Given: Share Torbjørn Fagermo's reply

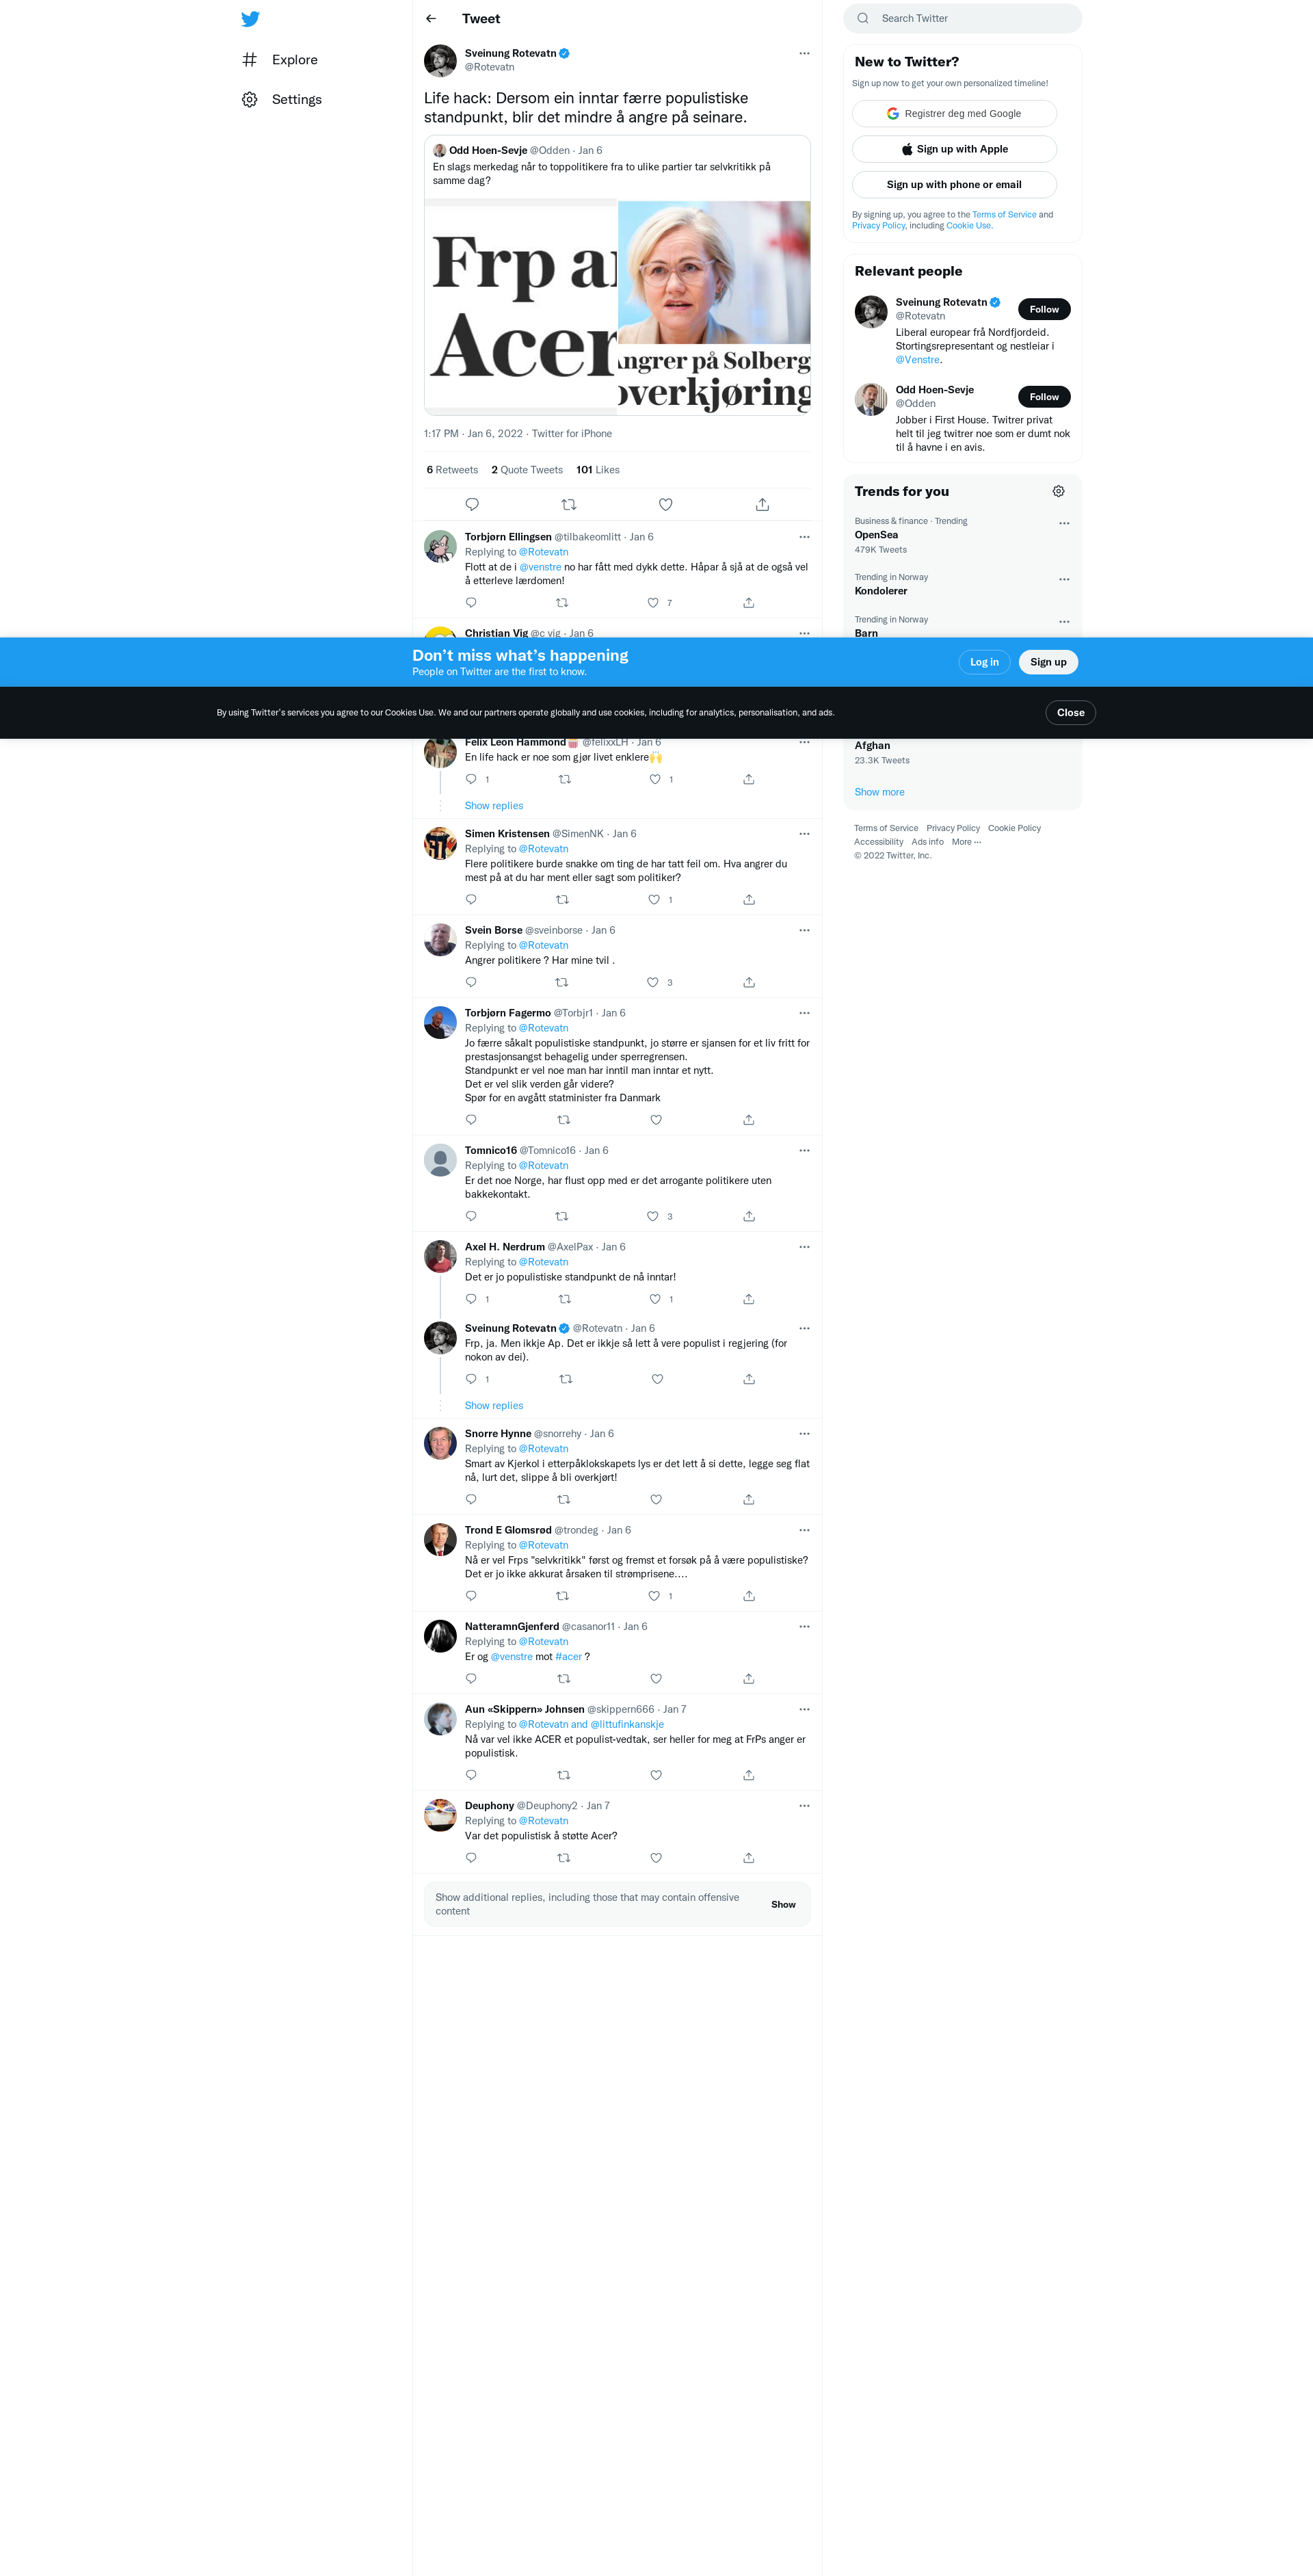Looking at the screenshot, I should coord(749,1120).
